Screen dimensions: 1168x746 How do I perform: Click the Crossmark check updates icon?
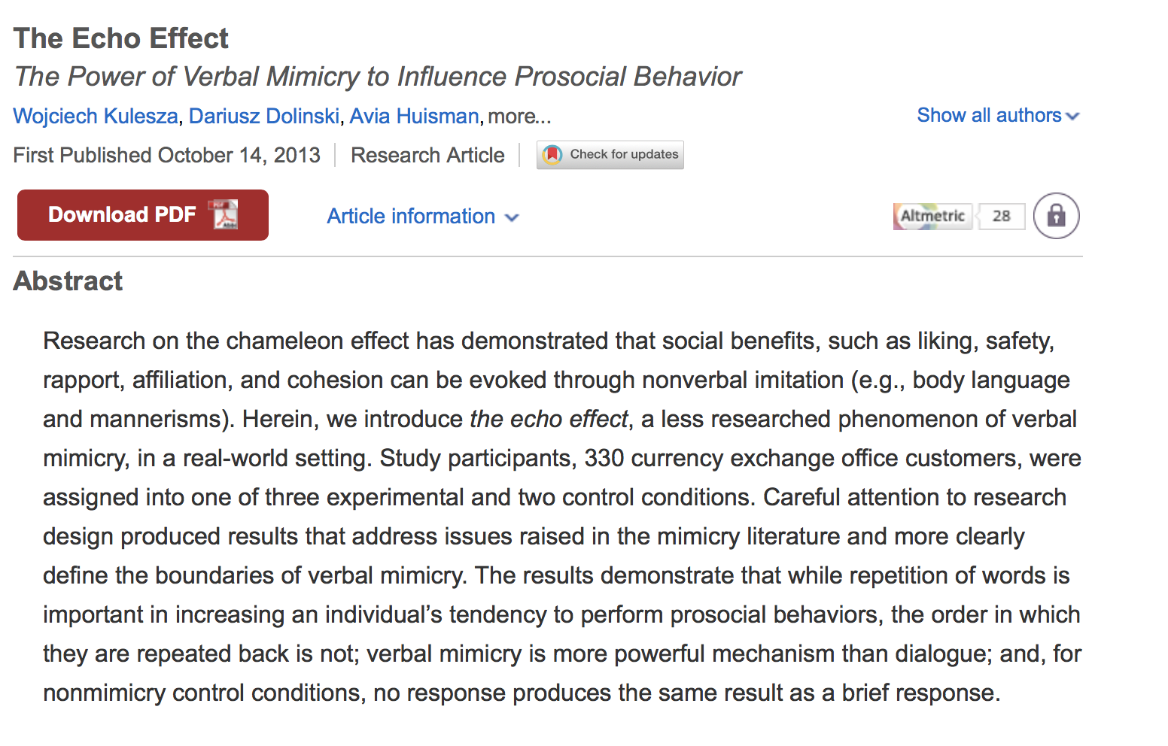click(552, 155)
